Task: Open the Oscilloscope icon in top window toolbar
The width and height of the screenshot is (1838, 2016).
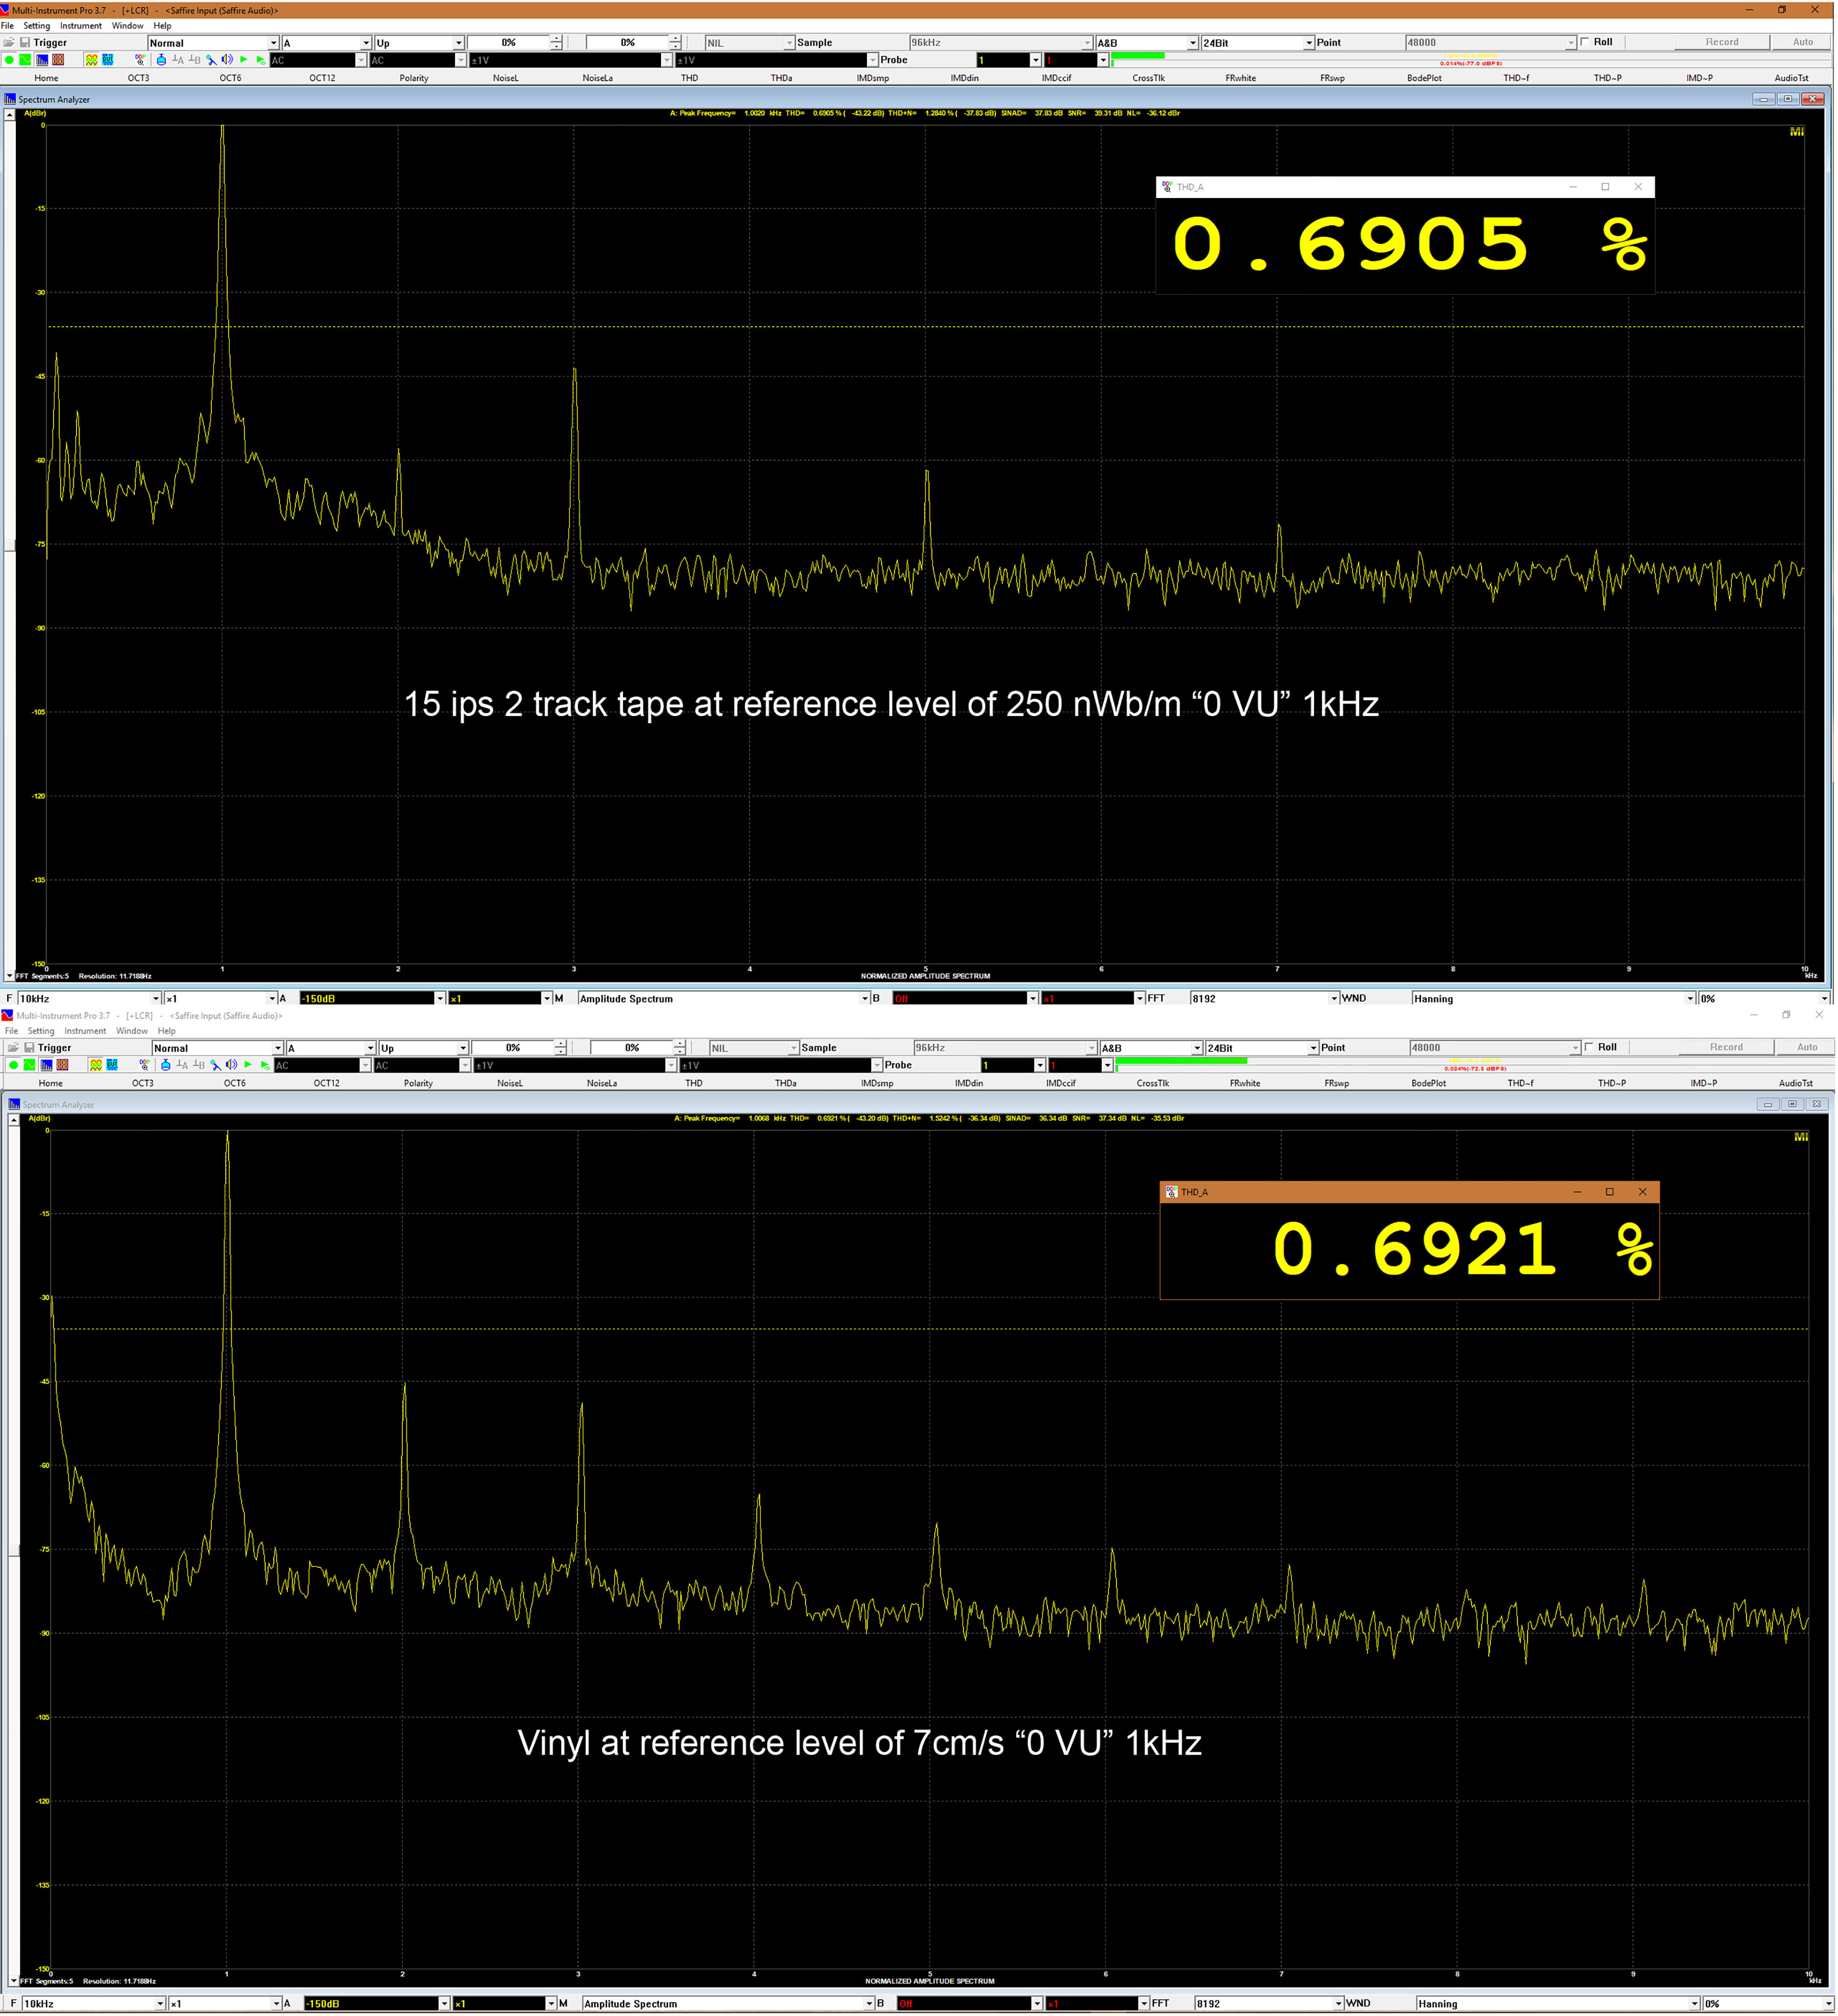Action: [x=25, y=60]
